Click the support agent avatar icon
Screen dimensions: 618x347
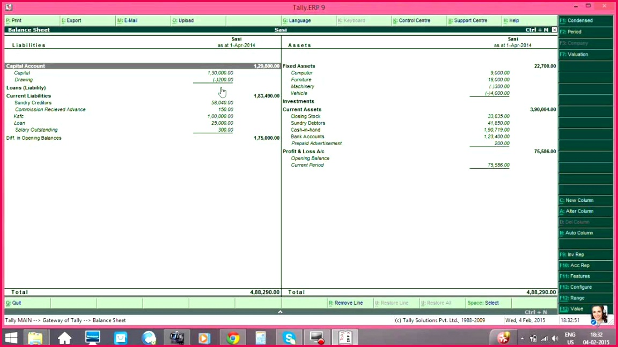[x=599, y=315]
